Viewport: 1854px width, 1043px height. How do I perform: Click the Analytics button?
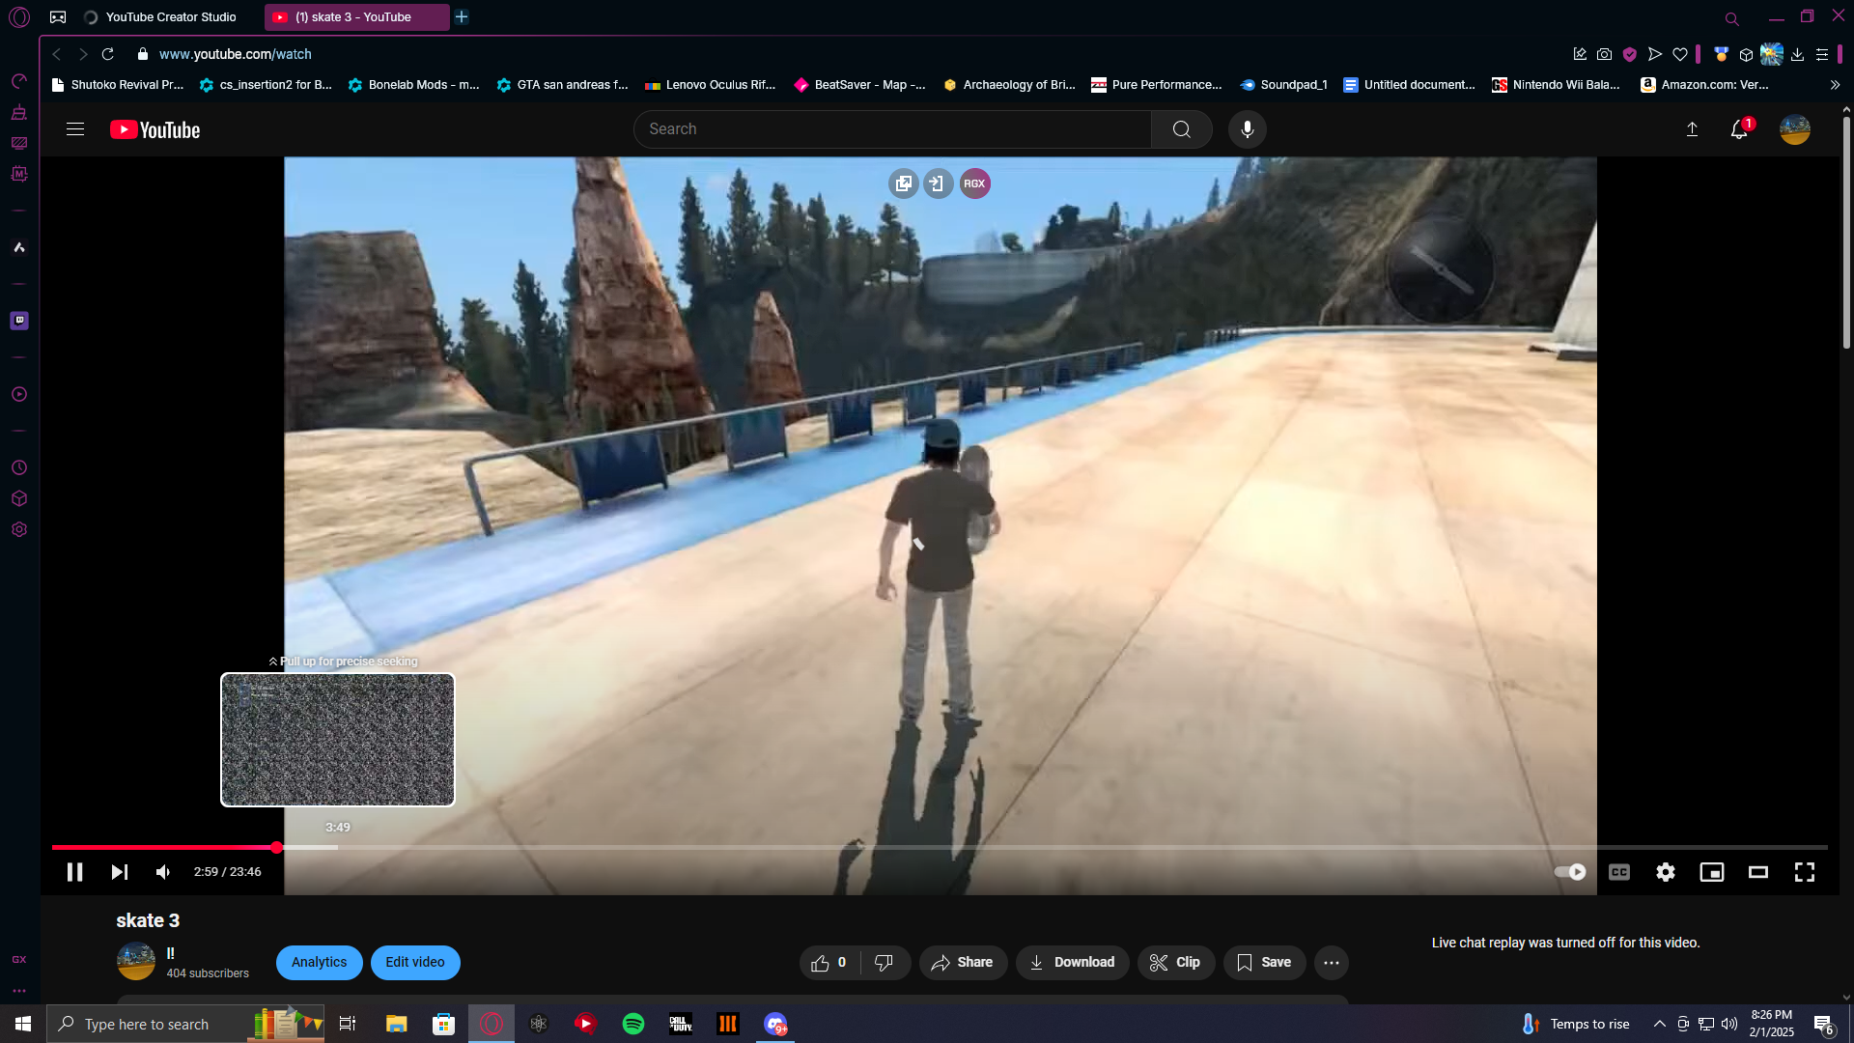tap(319, 962)
